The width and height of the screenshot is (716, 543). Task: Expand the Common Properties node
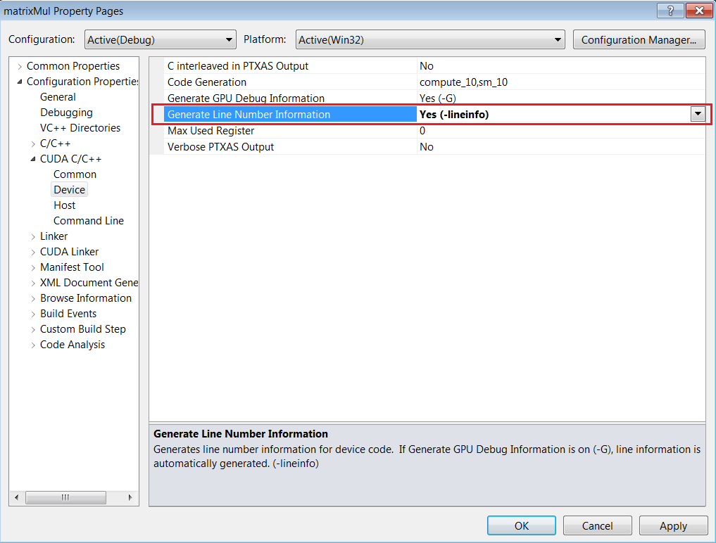[20, 67]
